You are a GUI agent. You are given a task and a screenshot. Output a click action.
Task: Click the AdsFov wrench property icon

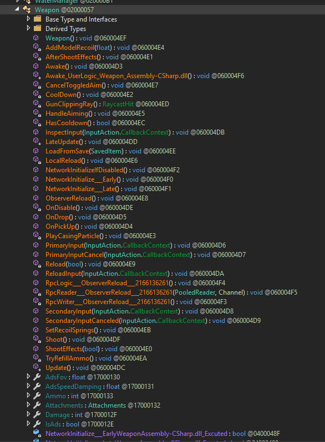37,377
